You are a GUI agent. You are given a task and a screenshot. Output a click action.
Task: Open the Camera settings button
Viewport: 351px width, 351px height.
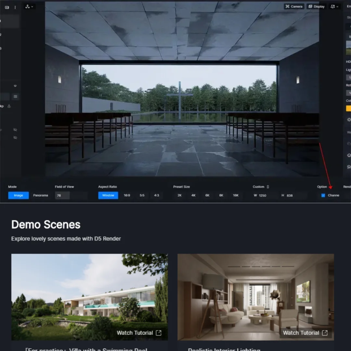pos(294,6)
